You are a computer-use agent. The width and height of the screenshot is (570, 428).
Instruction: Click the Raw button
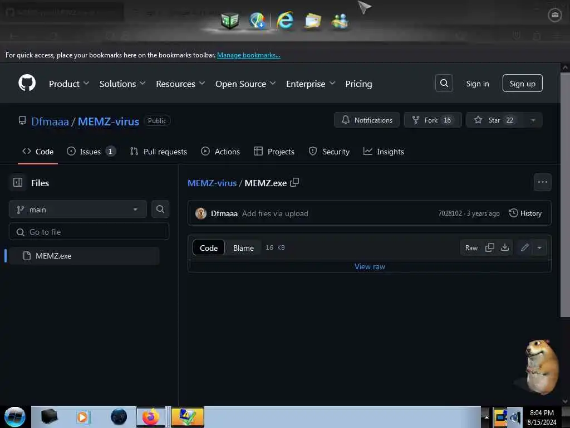coord(471,247)
